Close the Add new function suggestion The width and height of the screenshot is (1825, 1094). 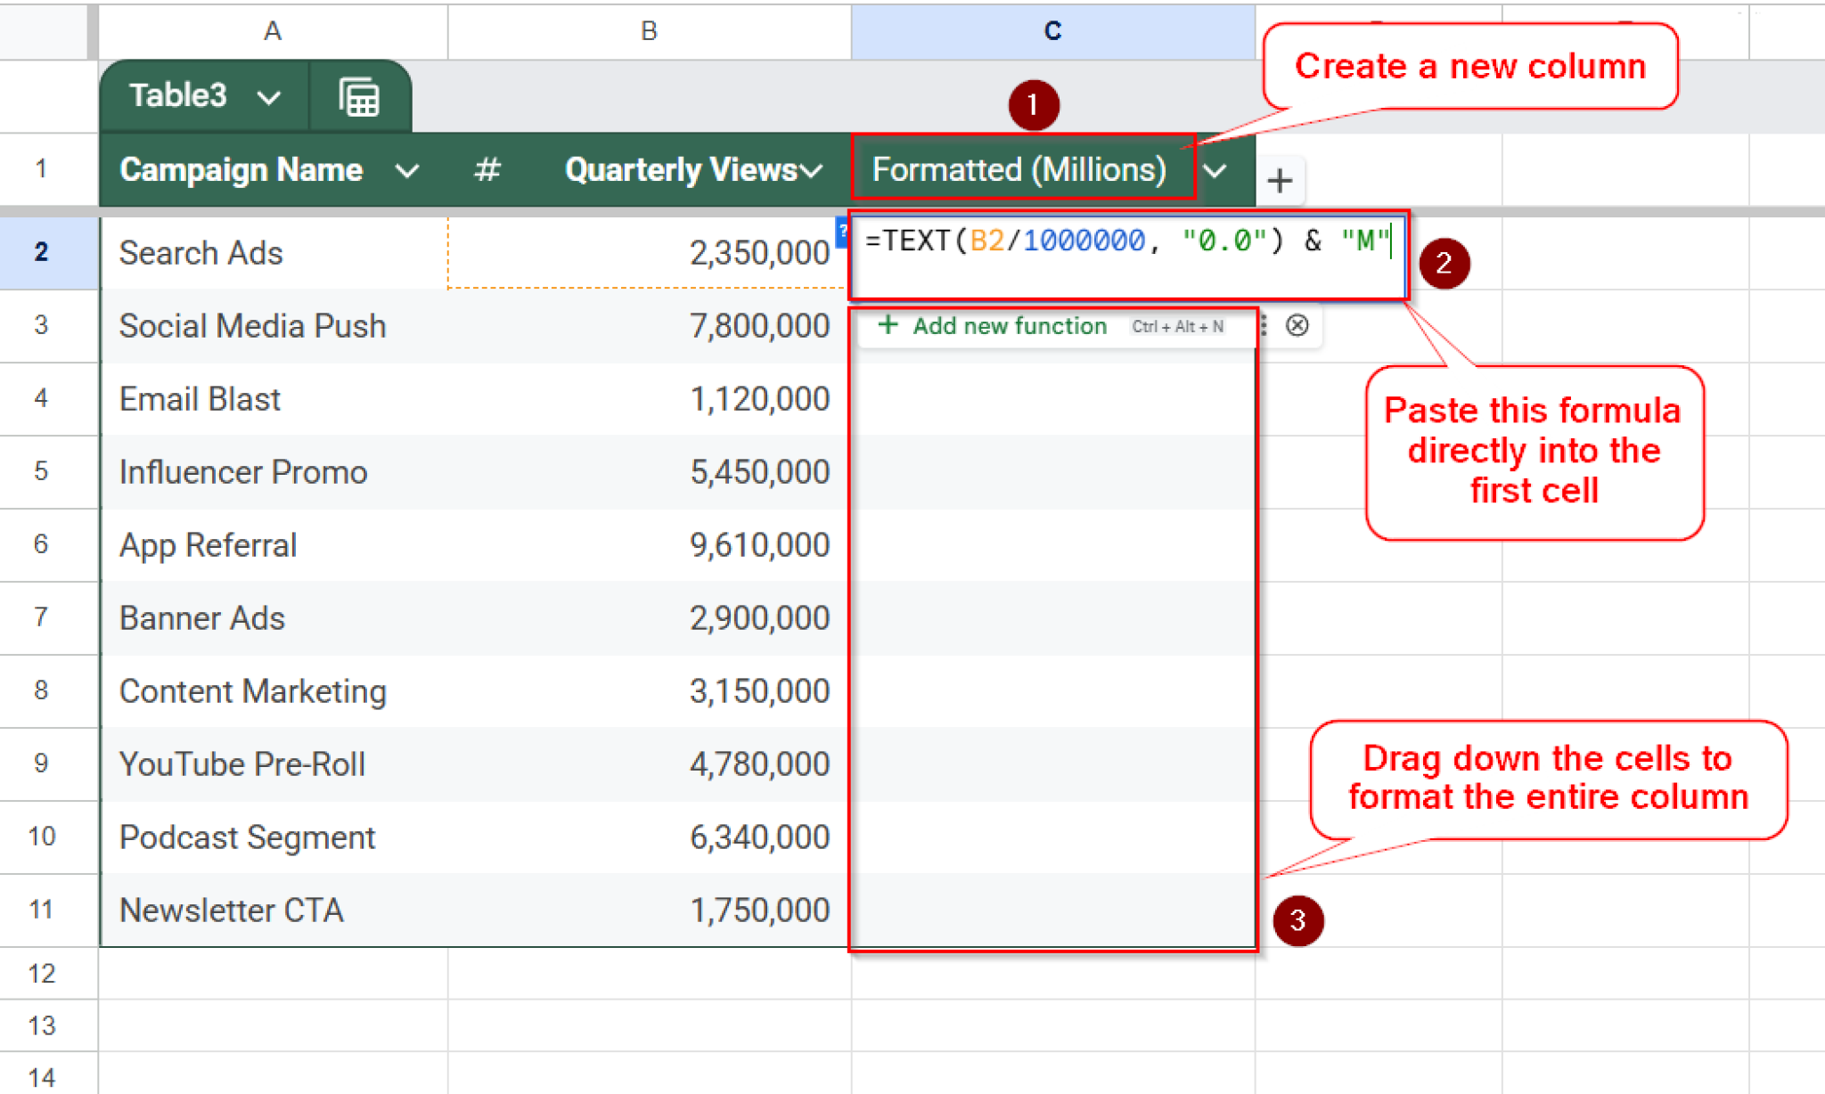(x=1297, y=325)
